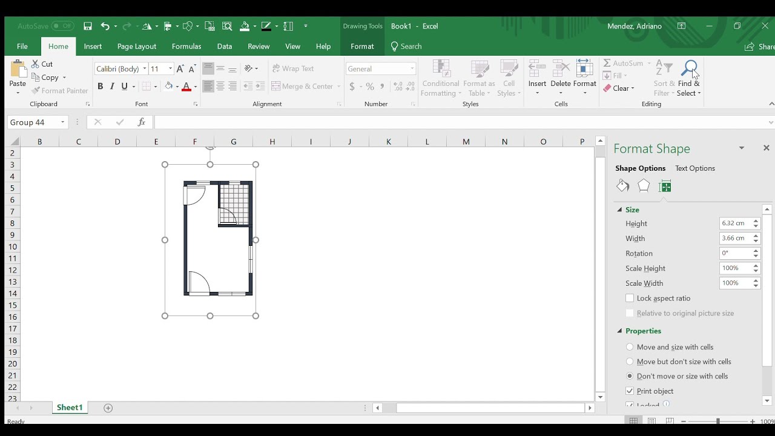Open the General number format dropdown
This screenshot has width=775, height=436.
pos(412,68)
